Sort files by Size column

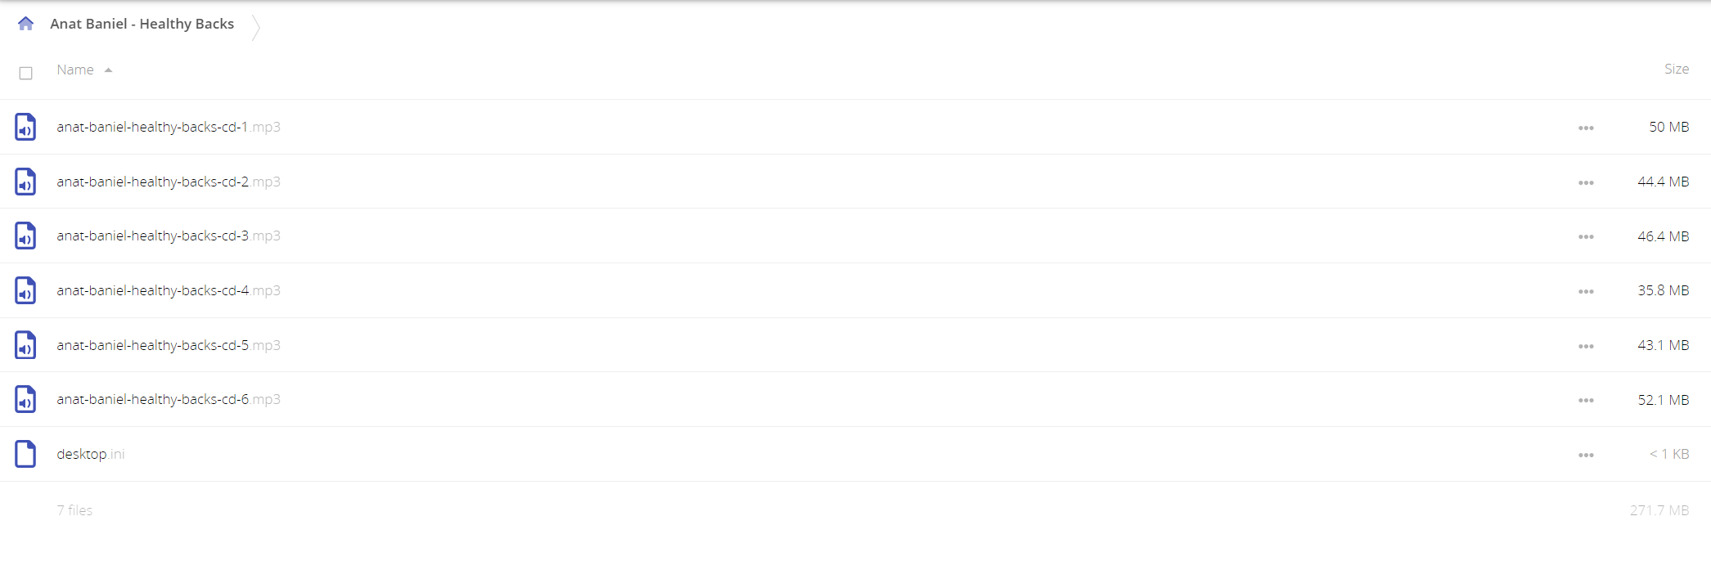point(1676,70)
